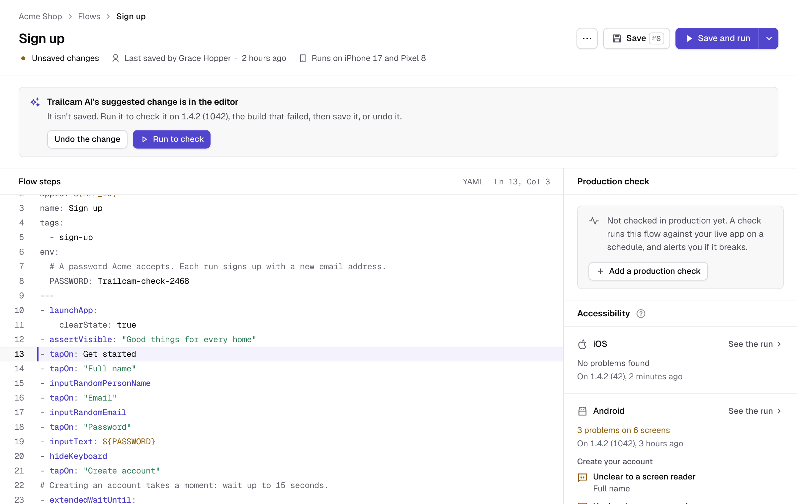Click line 20 hideKeyboard
The height and width of the screenshot is (504, 797).
pyautogui.click(x=78, y=456)
